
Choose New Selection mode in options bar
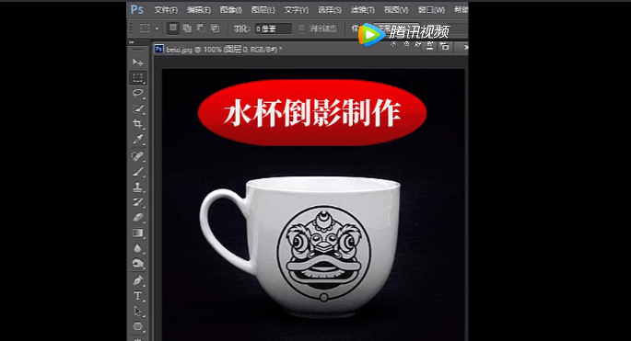pos(172,28)
